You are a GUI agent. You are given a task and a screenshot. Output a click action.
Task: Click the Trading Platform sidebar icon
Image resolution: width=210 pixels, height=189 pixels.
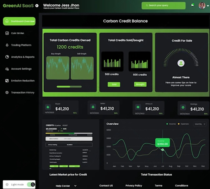point(7,45)
